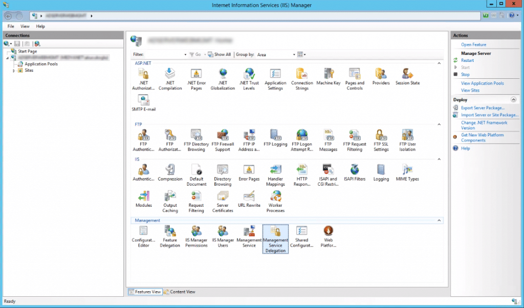This screenshot has width=524, height=308.
Task: Open .NET Trust Levels feature
Action: (x=249, y=79)
